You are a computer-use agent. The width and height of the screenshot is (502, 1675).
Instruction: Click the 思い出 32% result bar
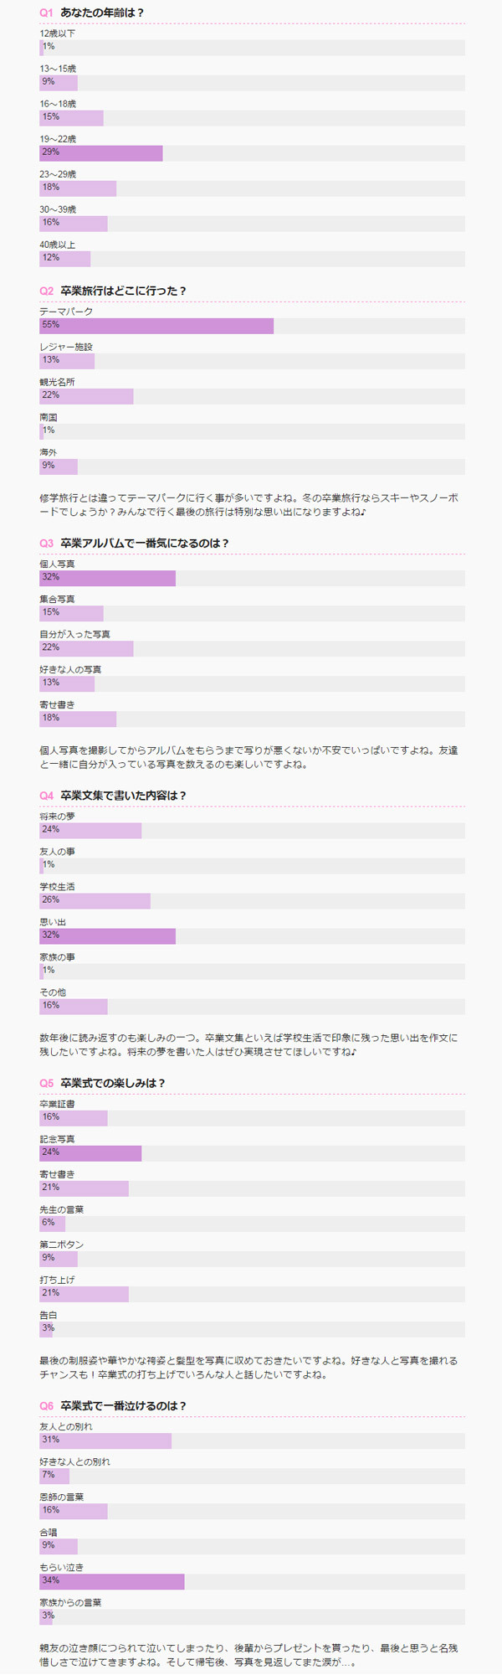click(x=107, y=935)
